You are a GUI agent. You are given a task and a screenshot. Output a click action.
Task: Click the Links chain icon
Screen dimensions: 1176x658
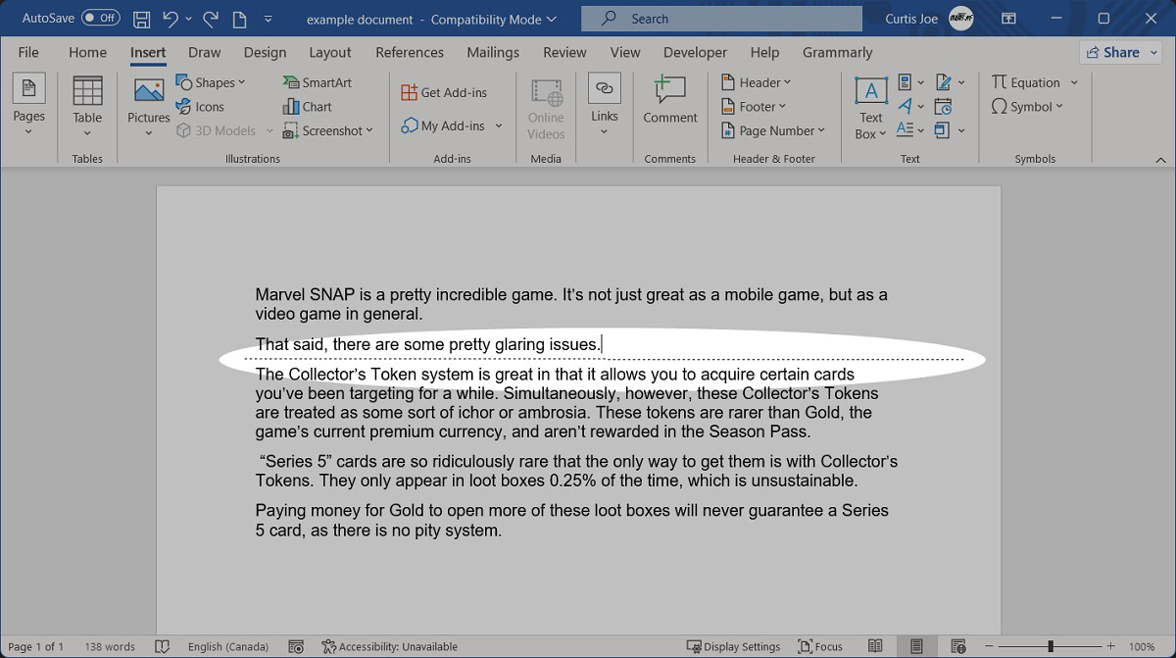[x=605, y=88]
